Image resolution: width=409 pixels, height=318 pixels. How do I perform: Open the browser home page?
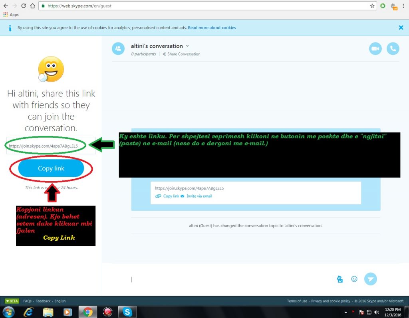point(33,6)
